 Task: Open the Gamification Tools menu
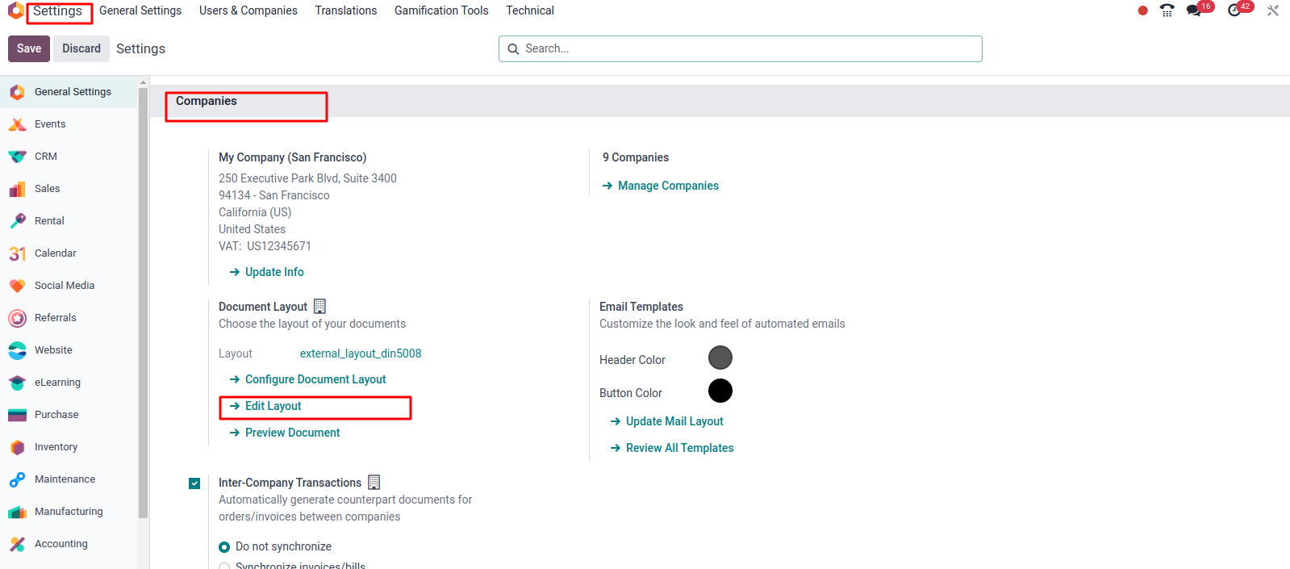point(441,10)
